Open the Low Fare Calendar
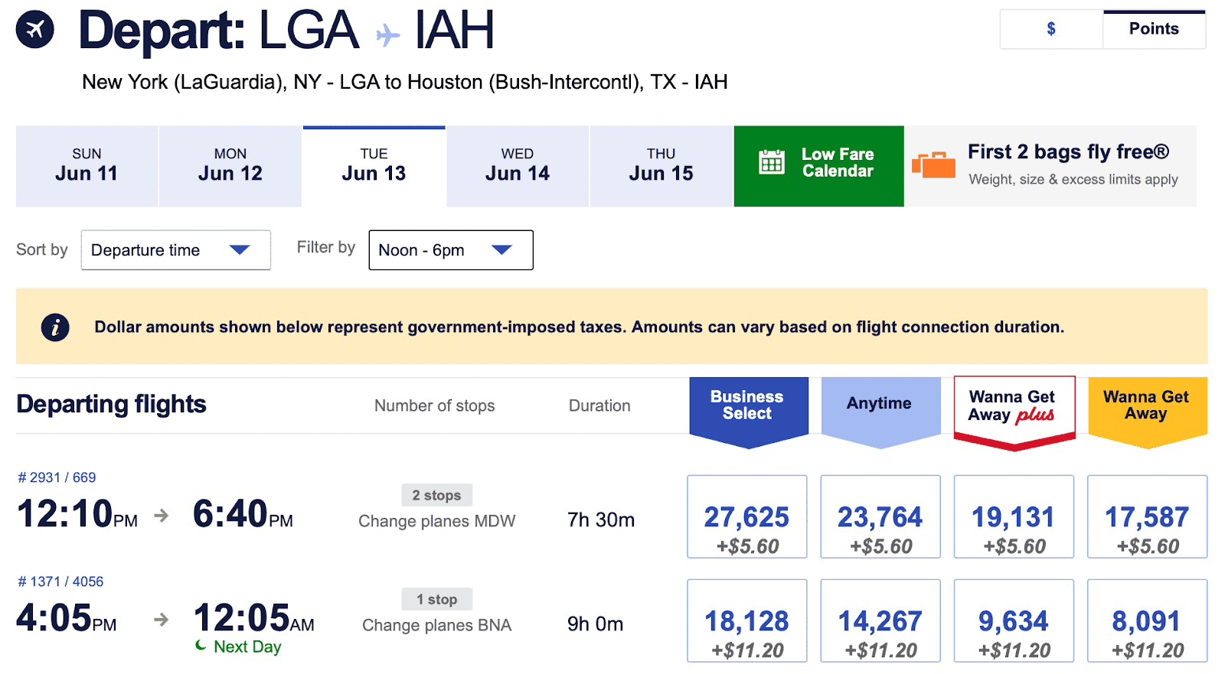 (837, 163)
